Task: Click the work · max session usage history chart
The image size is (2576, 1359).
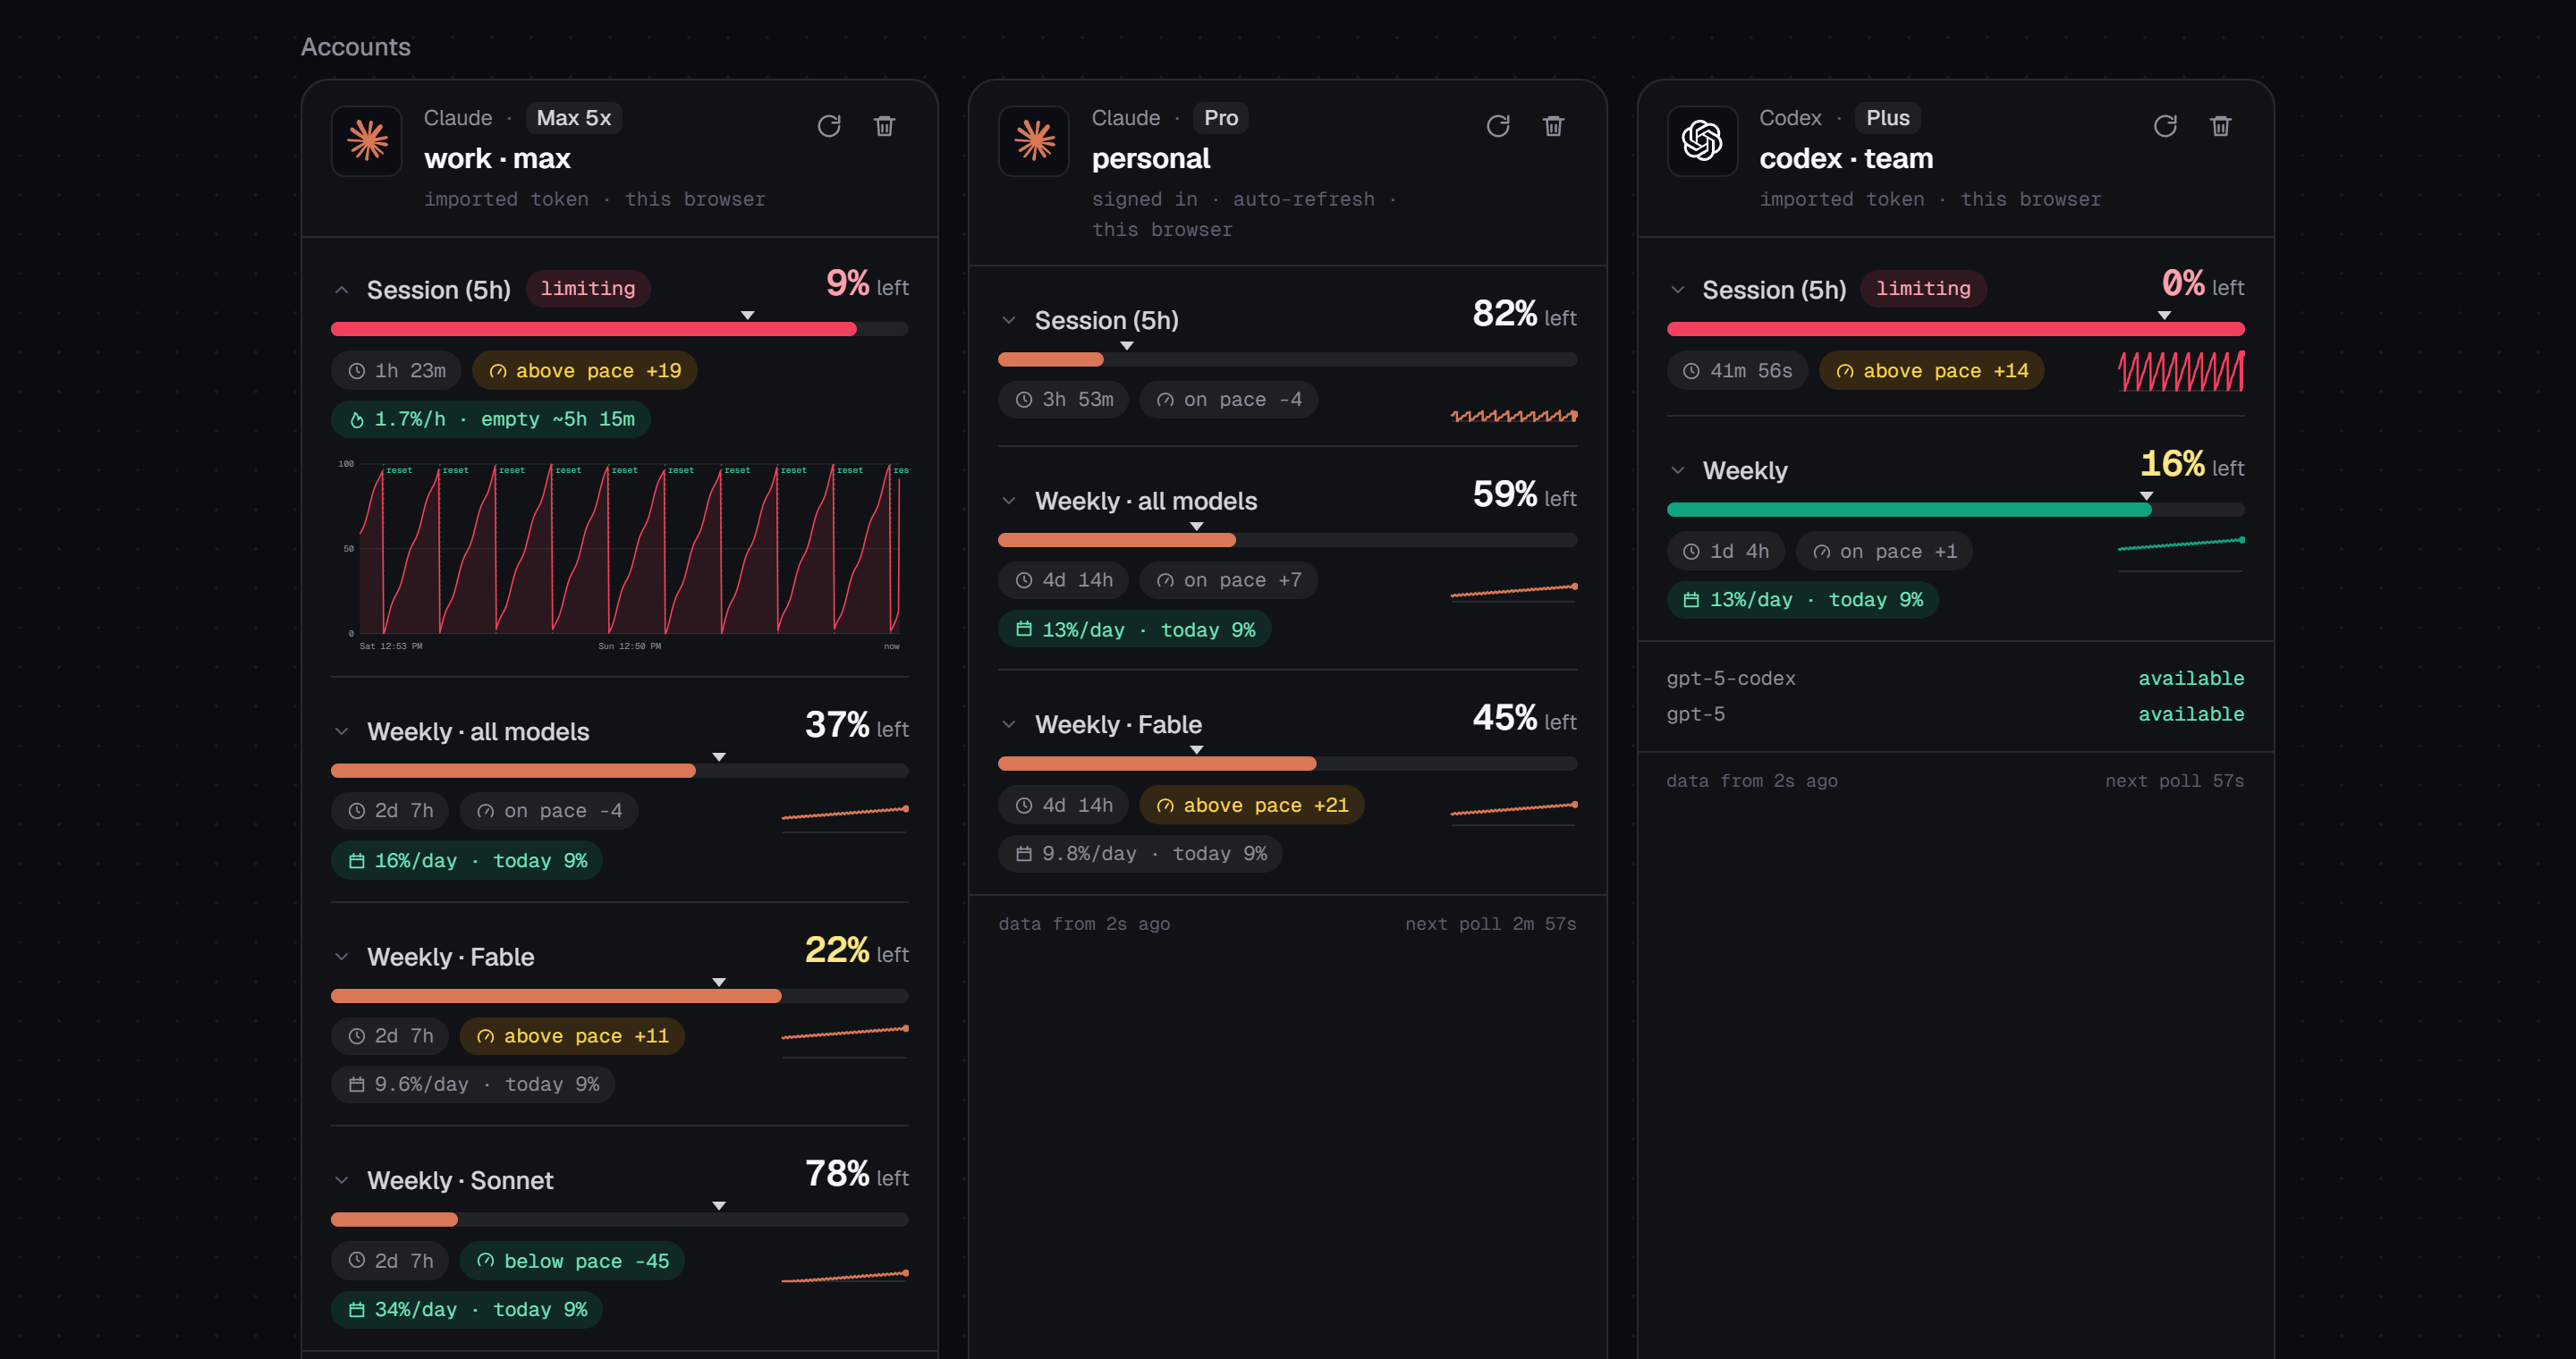Action: click(622, 554)
